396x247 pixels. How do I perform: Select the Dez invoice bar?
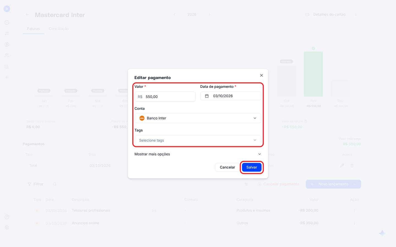click(340, 88)
